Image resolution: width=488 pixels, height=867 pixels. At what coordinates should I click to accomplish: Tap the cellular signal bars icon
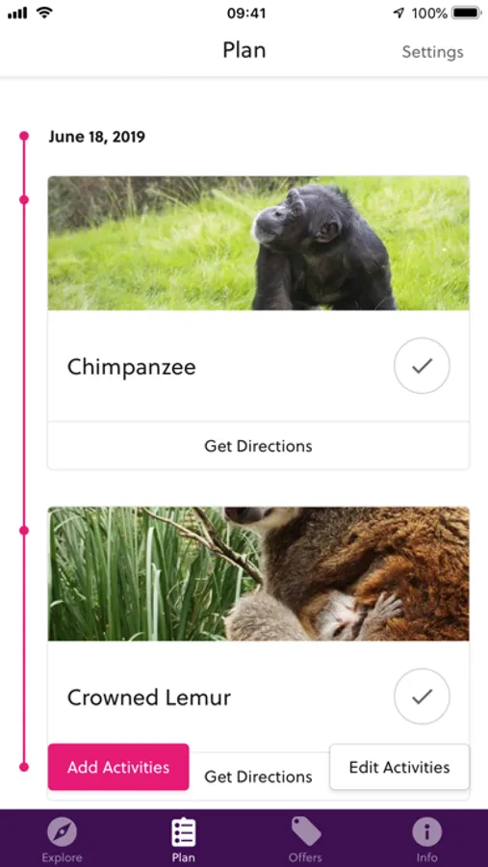coord(17,13)
